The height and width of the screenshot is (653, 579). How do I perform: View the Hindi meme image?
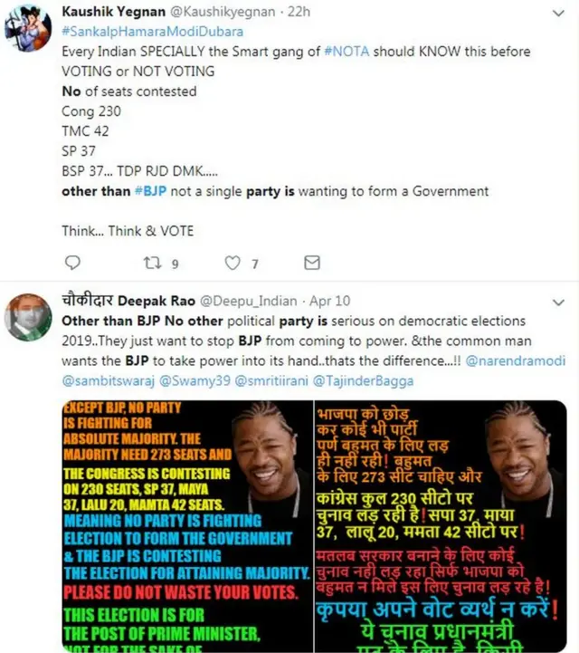pyautogui.click(x=441, y=526)
